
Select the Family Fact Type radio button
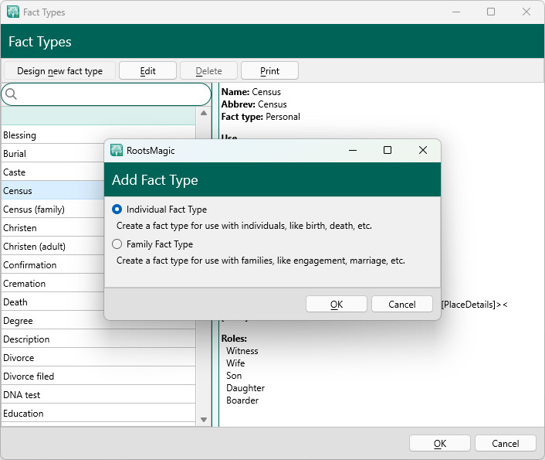117,244
